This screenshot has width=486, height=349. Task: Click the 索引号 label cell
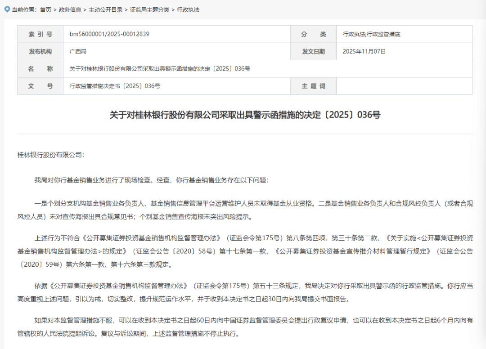(x=40, y=34)
